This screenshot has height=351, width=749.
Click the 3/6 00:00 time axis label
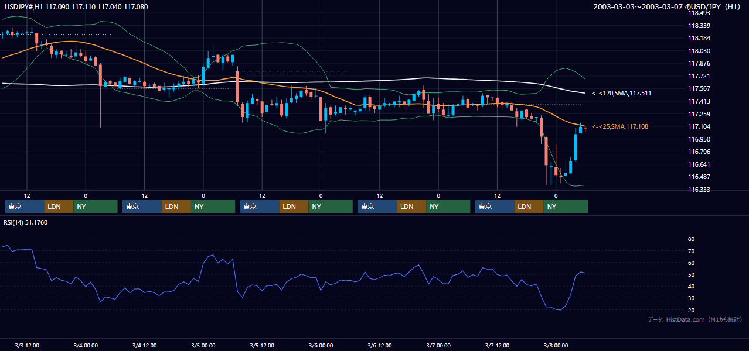[x=321, y=346]
